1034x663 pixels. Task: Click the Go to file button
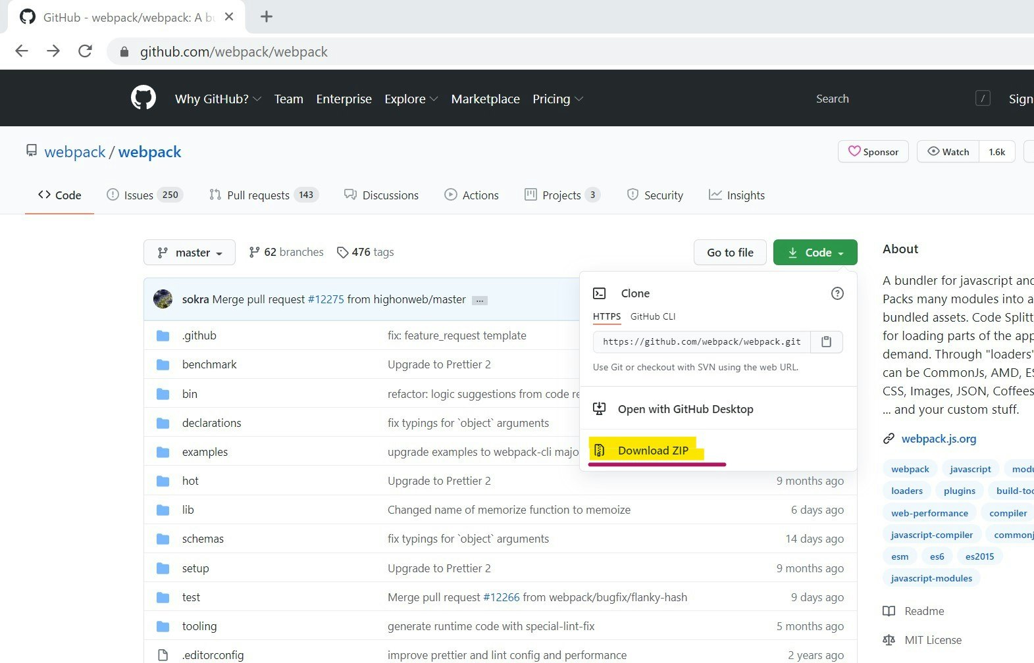point(730,253)
